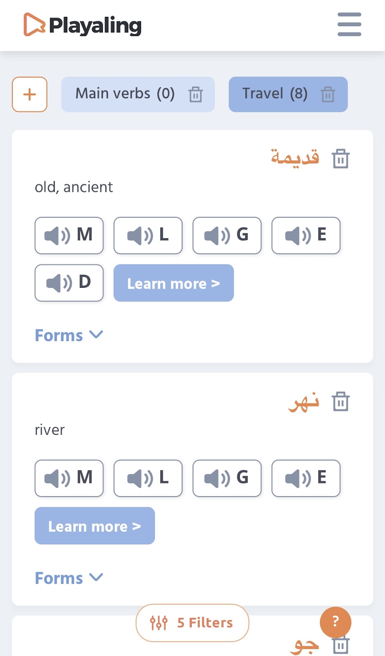Click Learn more for old, ancient

(x=173, y=283)
